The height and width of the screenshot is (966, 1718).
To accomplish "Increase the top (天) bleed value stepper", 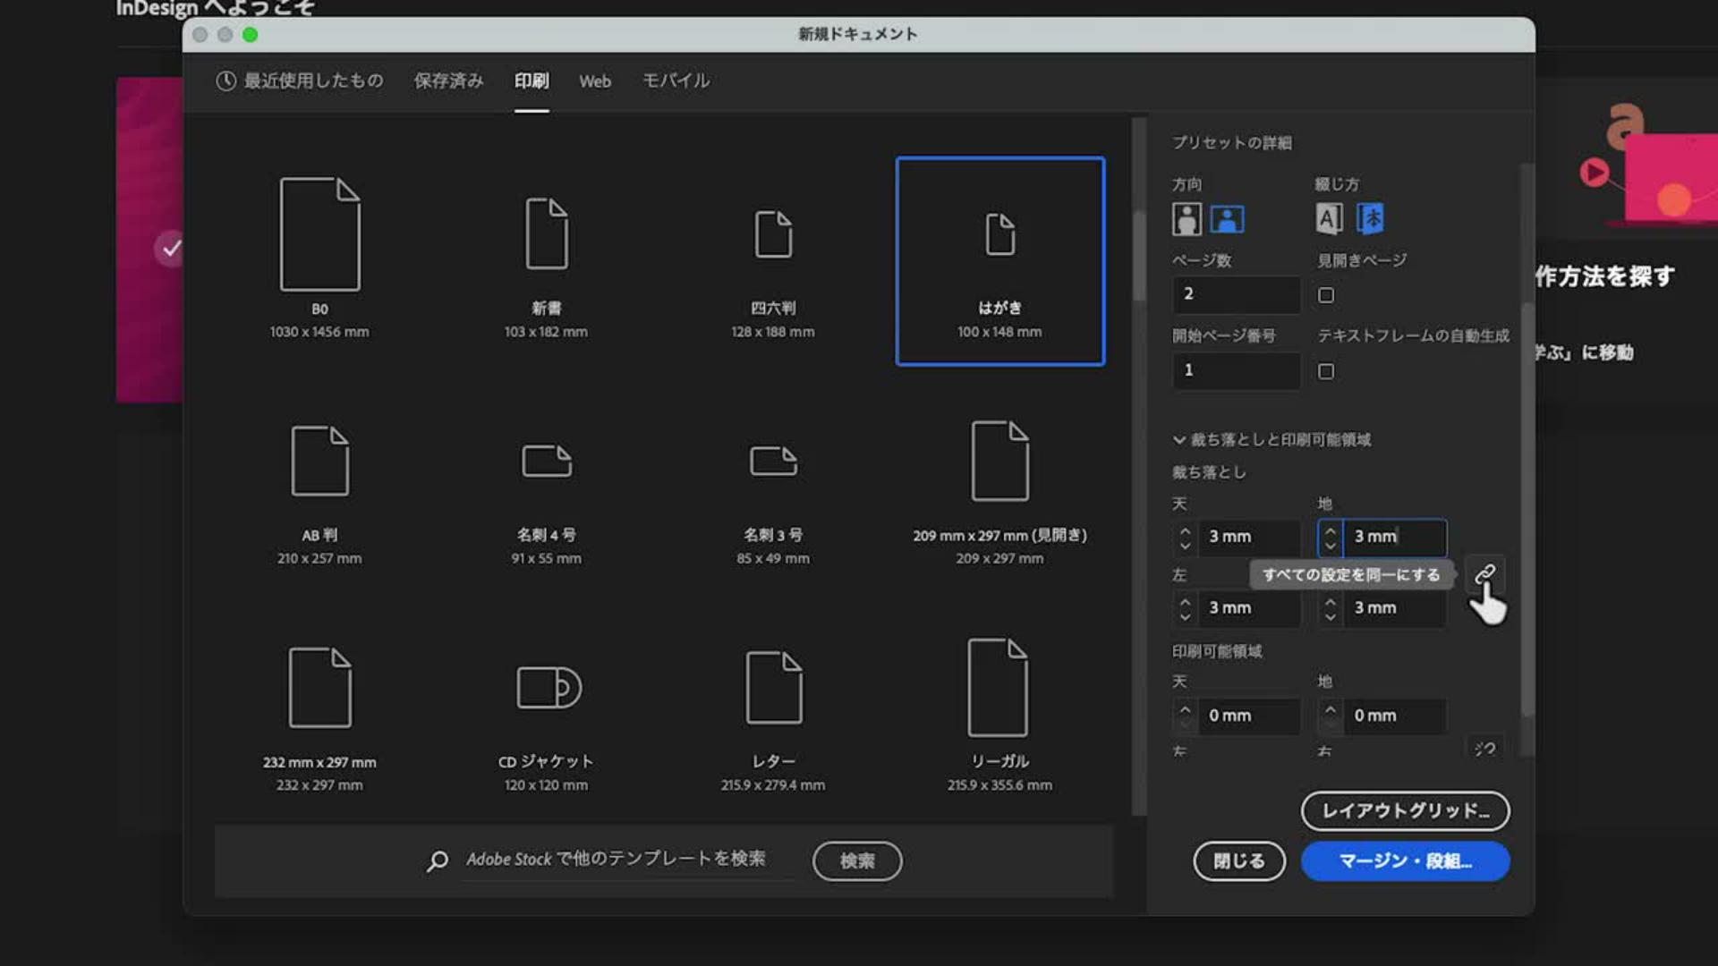I will click(x=1186, y=530).
